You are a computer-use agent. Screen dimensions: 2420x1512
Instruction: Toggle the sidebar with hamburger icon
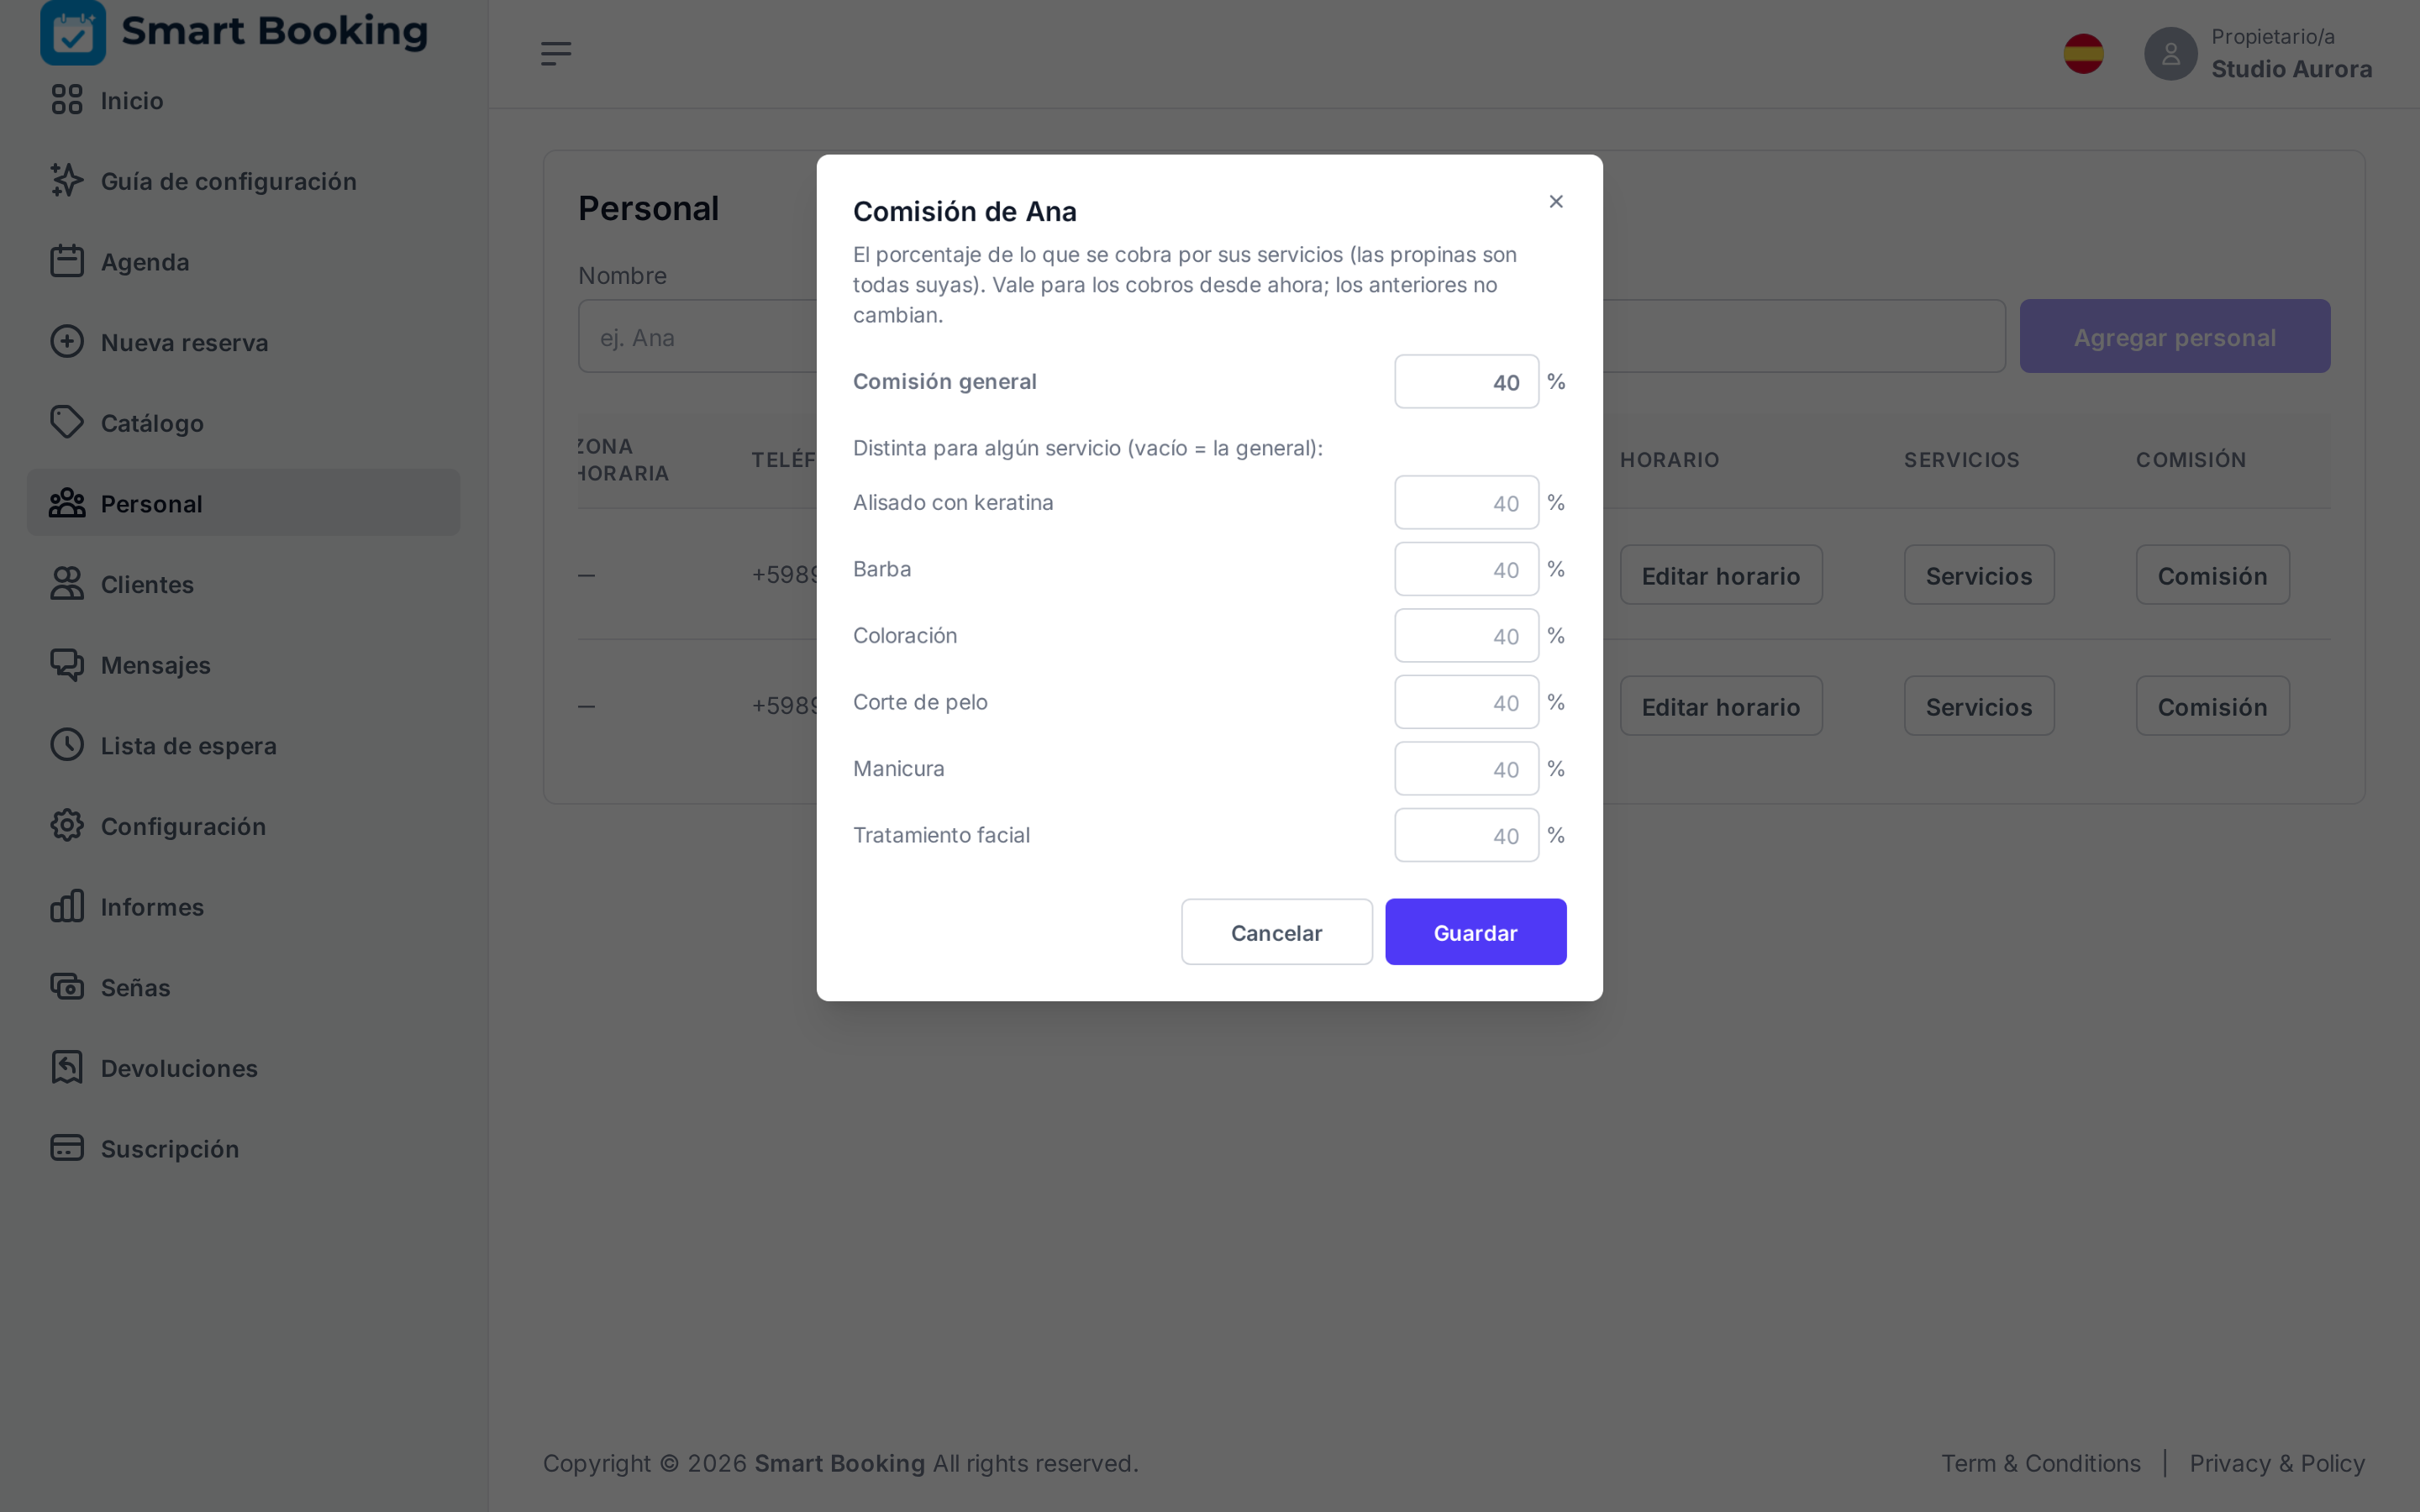tap(556, 54)
